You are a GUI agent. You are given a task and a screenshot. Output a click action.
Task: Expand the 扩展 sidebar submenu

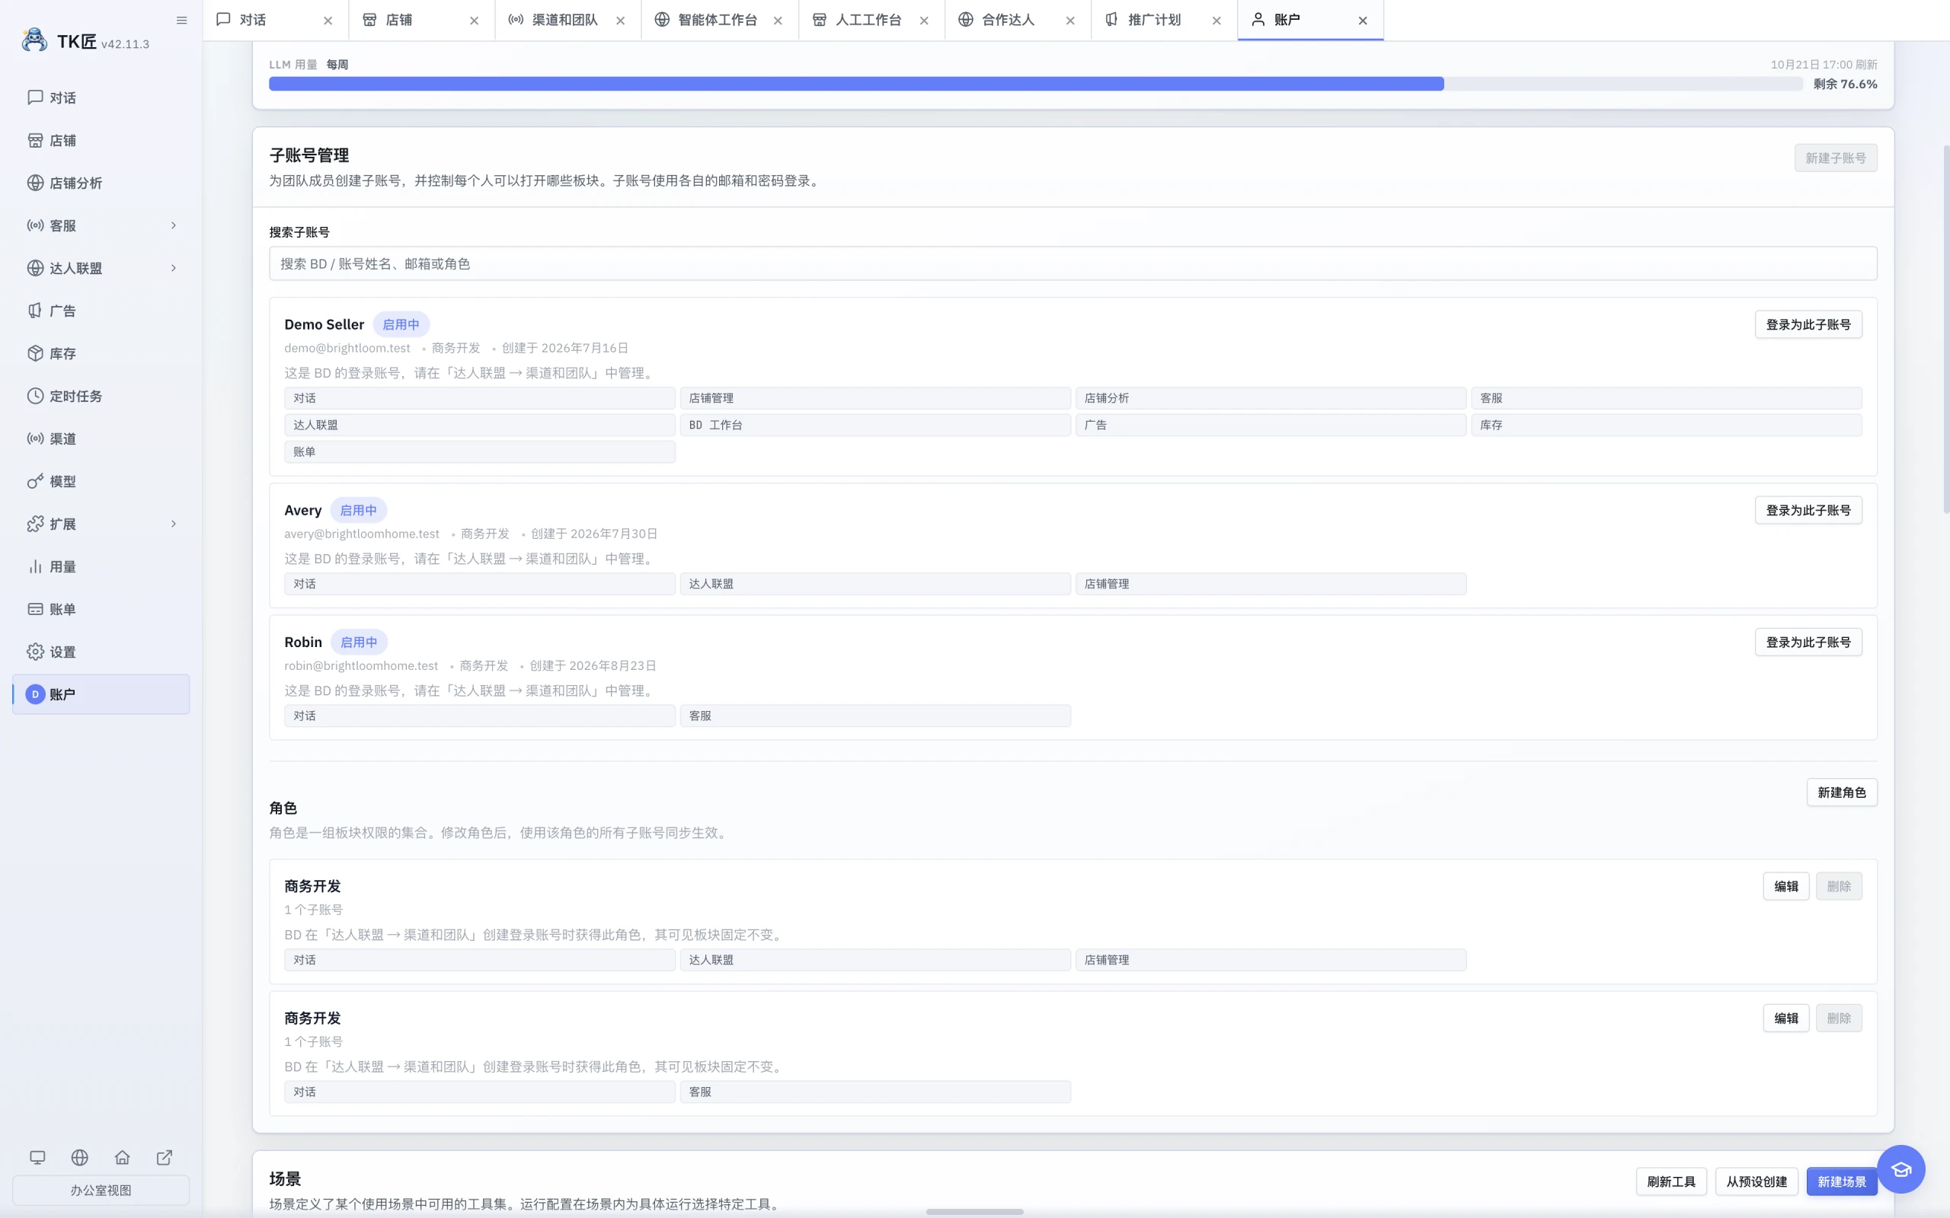[x=173, y=525]
